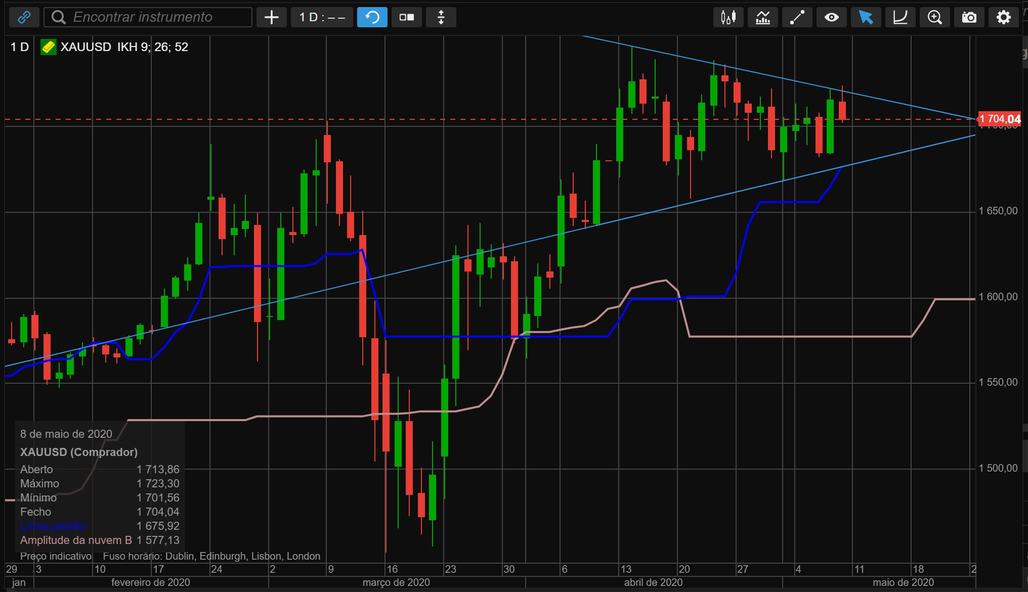Open the chart type candlestick menu

(x=728, y=17)
